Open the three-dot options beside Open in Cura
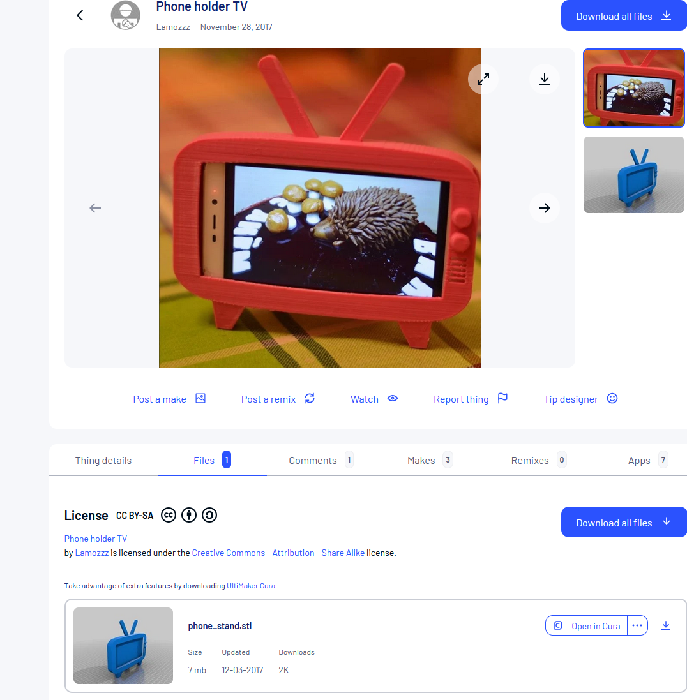 (637, 625)
